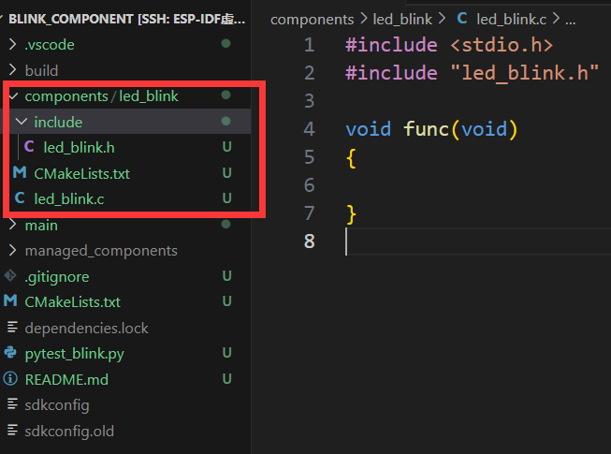Click the .gitignore file icon
This screenshot has width=611, height=454.
click(x=11, y=276)
